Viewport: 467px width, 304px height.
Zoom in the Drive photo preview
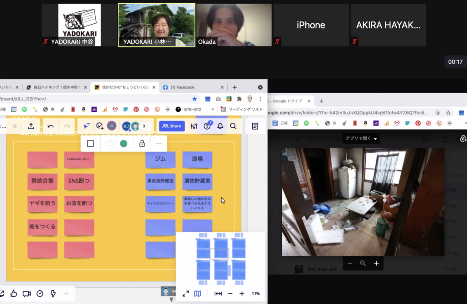[376, 263]
